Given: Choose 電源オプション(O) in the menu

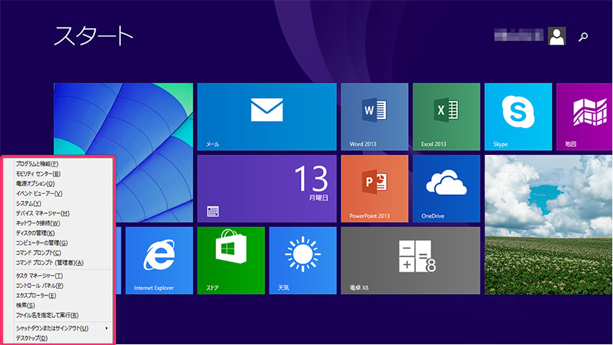Looking at the screenshot, I should click(x=35, y=183).
